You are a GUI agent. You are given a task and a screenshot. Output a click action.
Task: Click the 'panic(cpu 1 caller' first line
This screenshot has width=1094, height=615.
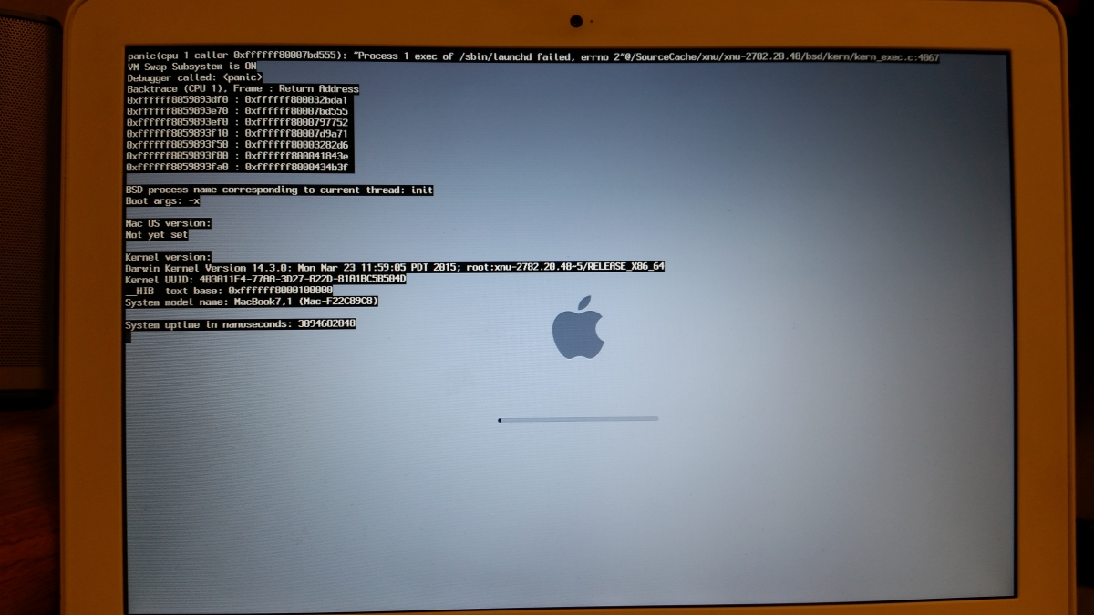(532, 56)
